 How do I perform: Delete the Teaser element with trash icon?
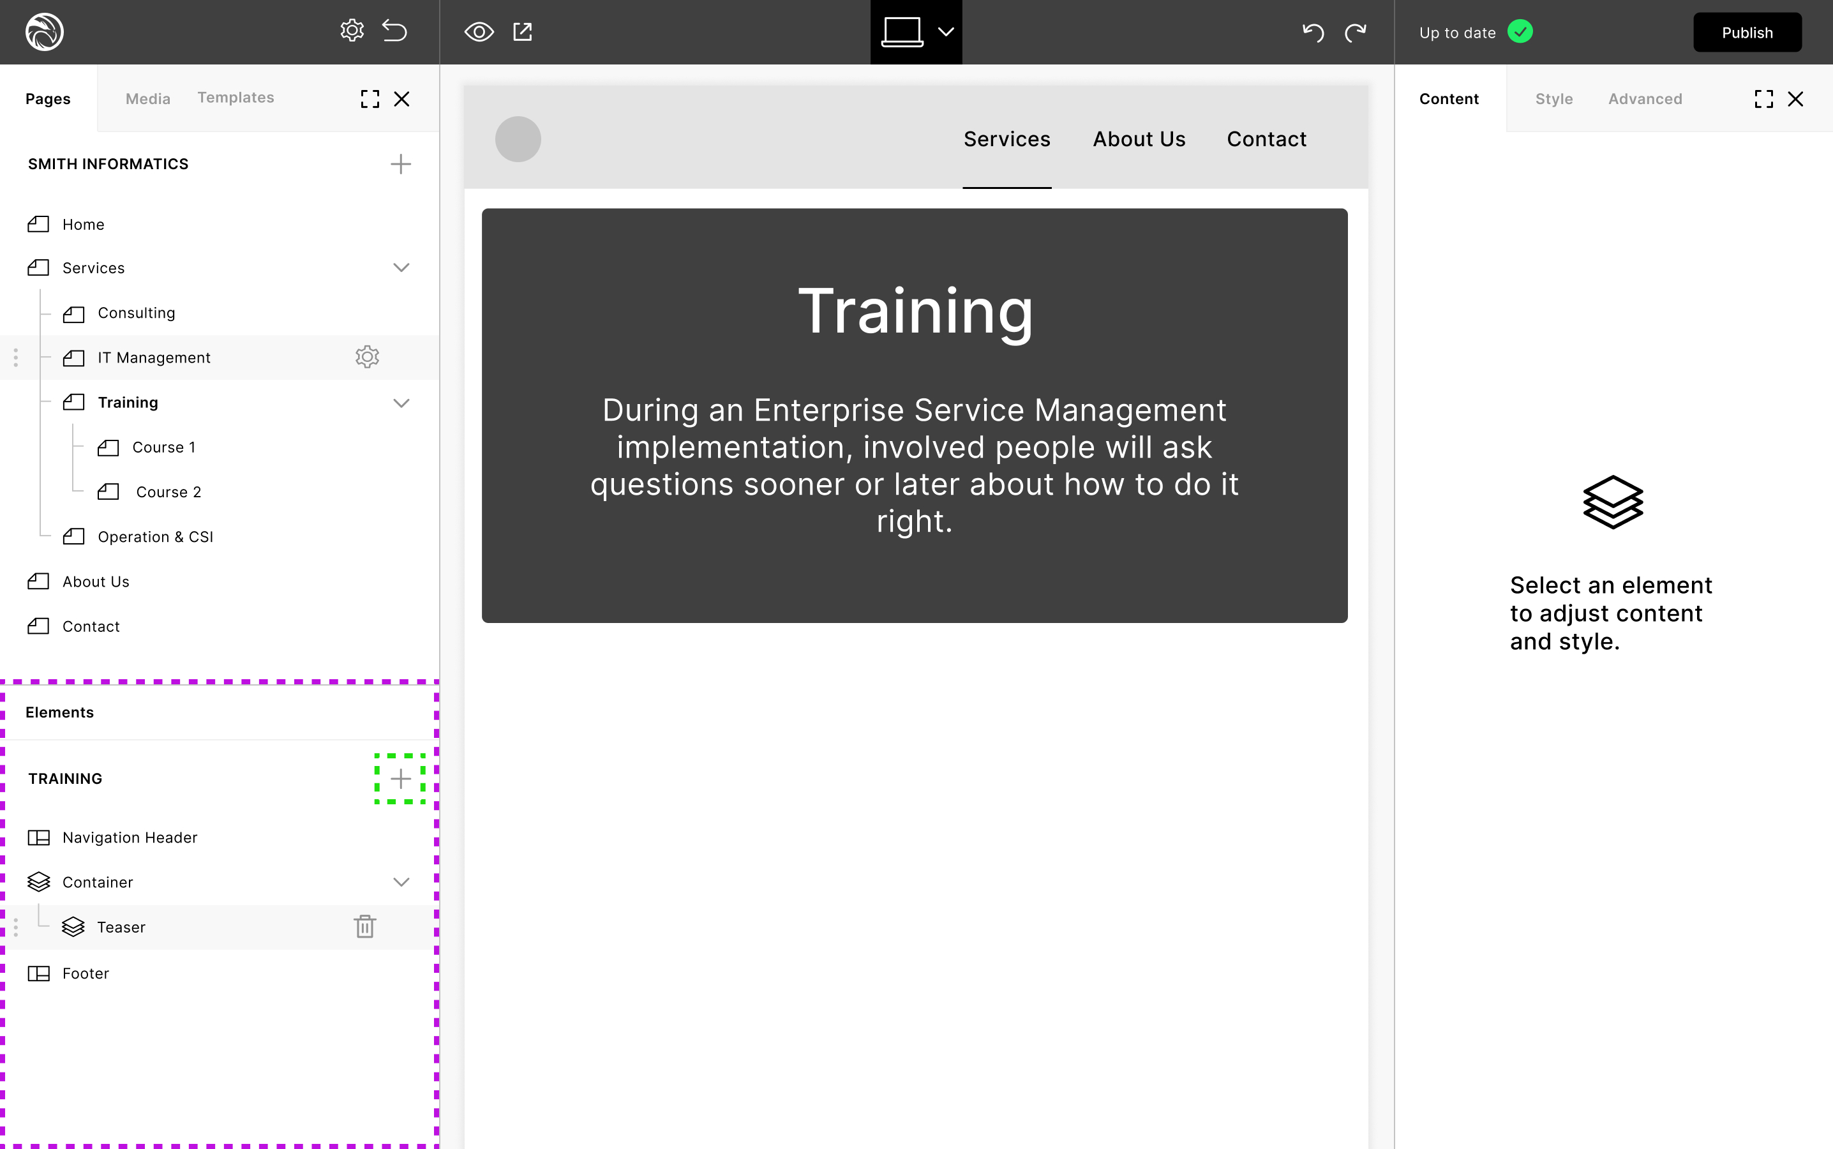364,926
